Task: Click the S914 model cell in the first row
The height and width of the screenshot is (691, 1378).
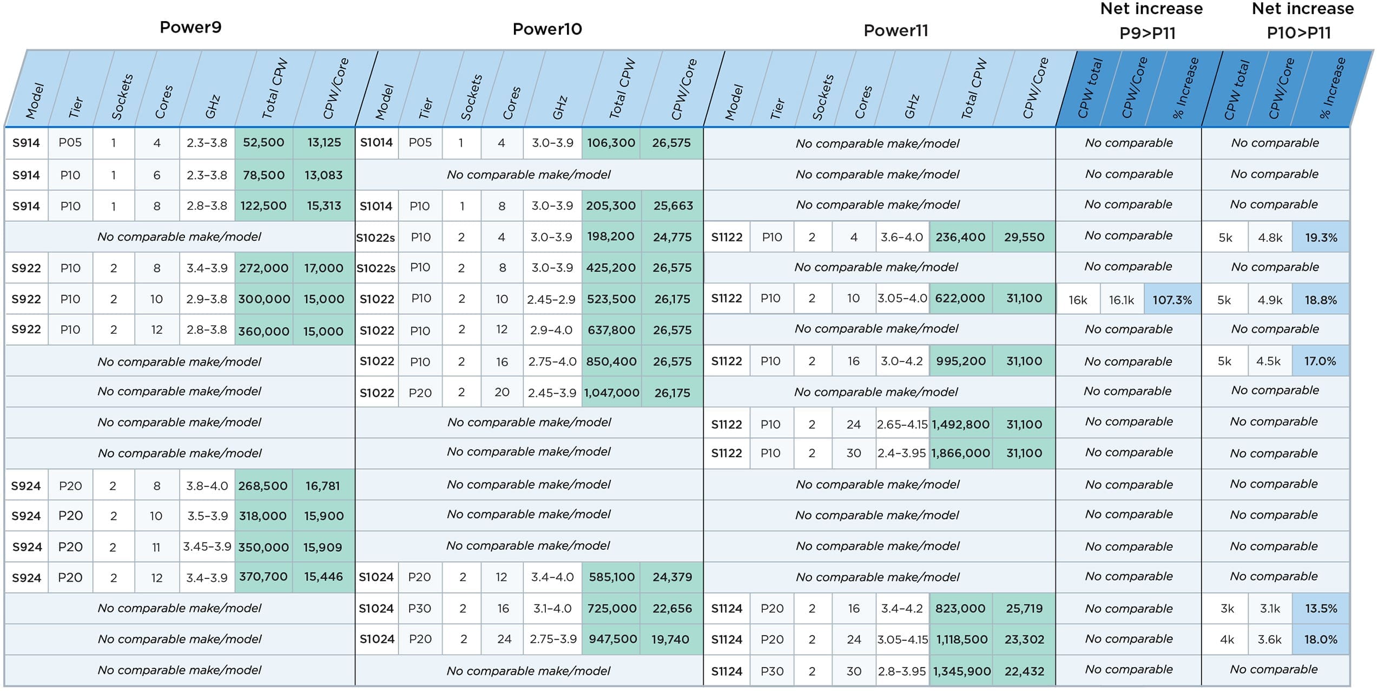Action: (27, 143)
